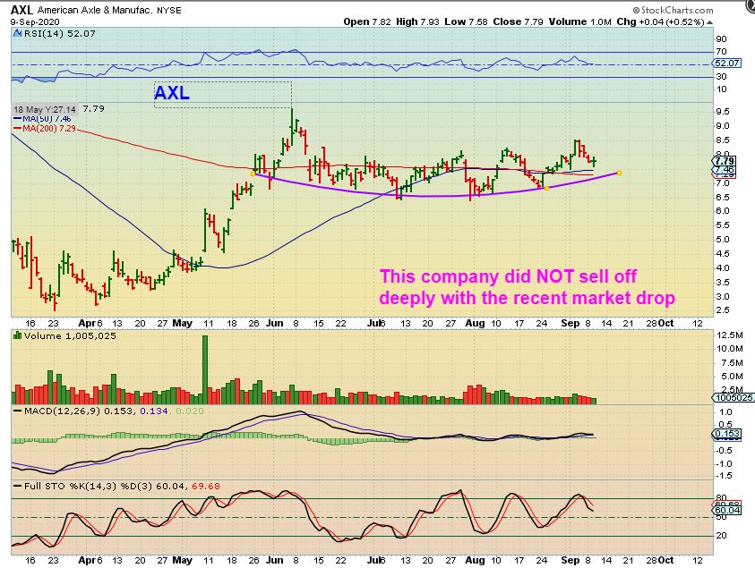755x568 pixels.
Task: Click the blue AXL annotation label
Action: [172, 93]
